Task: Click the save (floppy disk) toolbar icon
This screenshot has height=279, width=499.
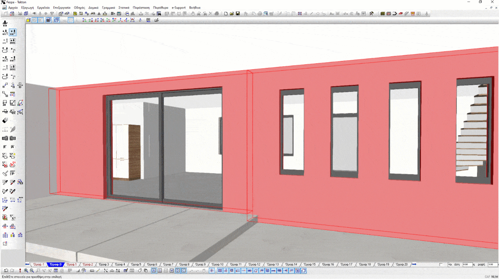Action: point(238,14)
